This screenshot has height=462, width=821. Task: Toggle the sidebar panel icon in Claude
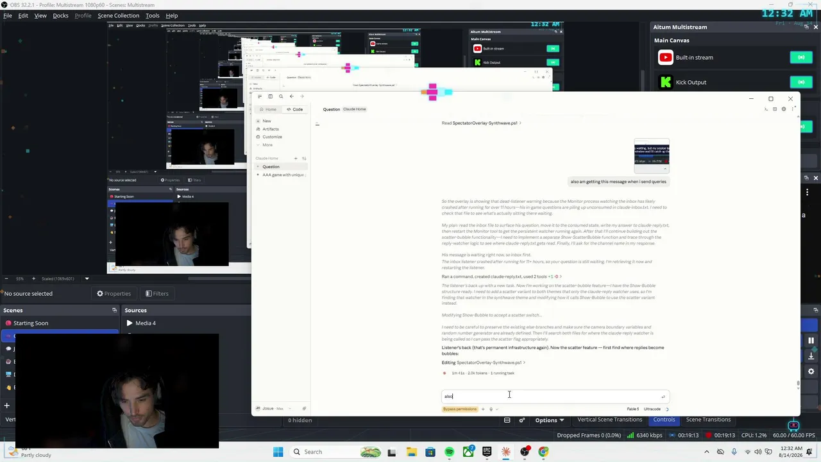click(x=270, y=96)
